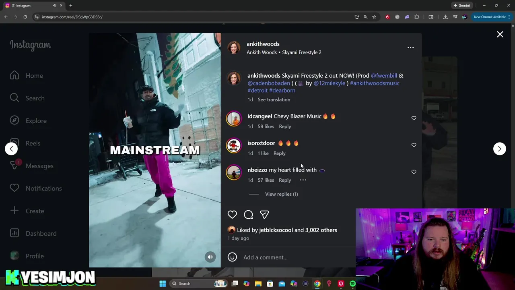Image resolution: width=515 pixels, height=290 pixels.
Task: Open Search in Instagram sidebar
Action: point(27,98)
